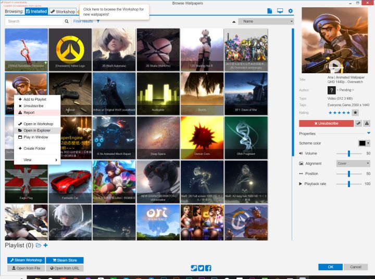Screen dimensions: 375x279
Task: Open the playlist folder icon
Action: [x=39, y=245]
